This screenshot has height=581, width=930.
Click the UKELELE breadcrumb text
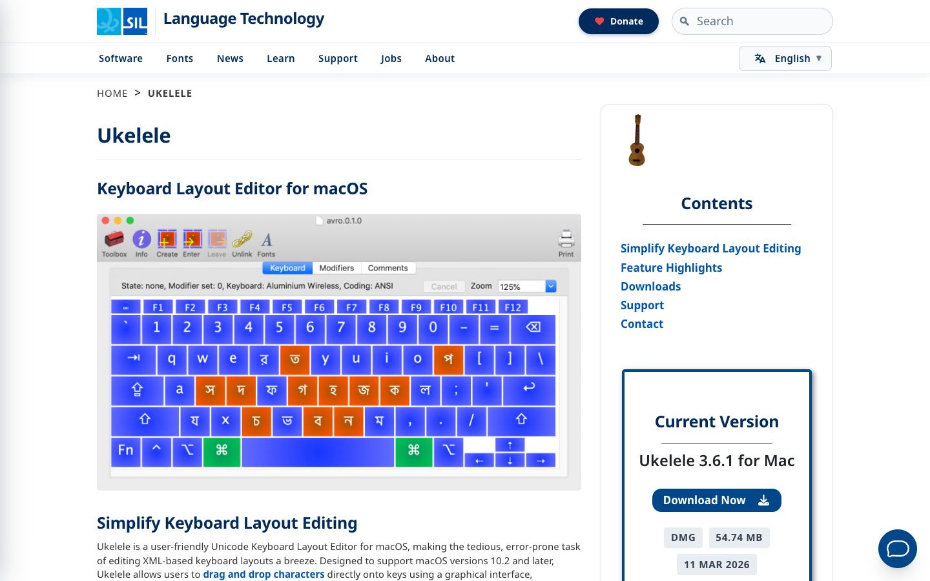(x=170, y=94)
